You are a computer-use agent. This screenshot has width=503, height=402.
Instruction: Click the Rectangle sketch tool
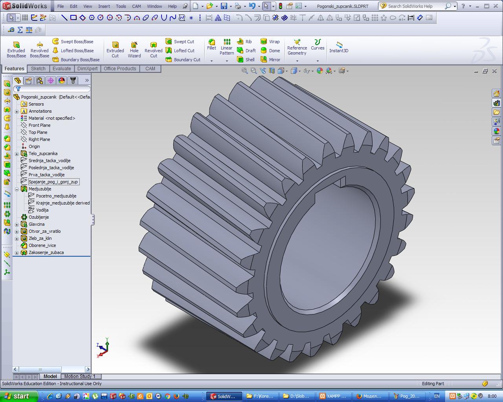point(73,18)
